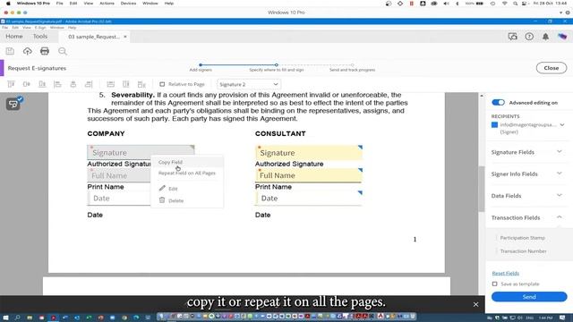This screenshot has height=322, width=573.
Task: Click the upload to cloud icon
Action: [28, 51]
